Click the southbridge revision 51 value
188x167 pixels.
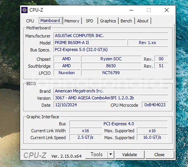(161, 66)
